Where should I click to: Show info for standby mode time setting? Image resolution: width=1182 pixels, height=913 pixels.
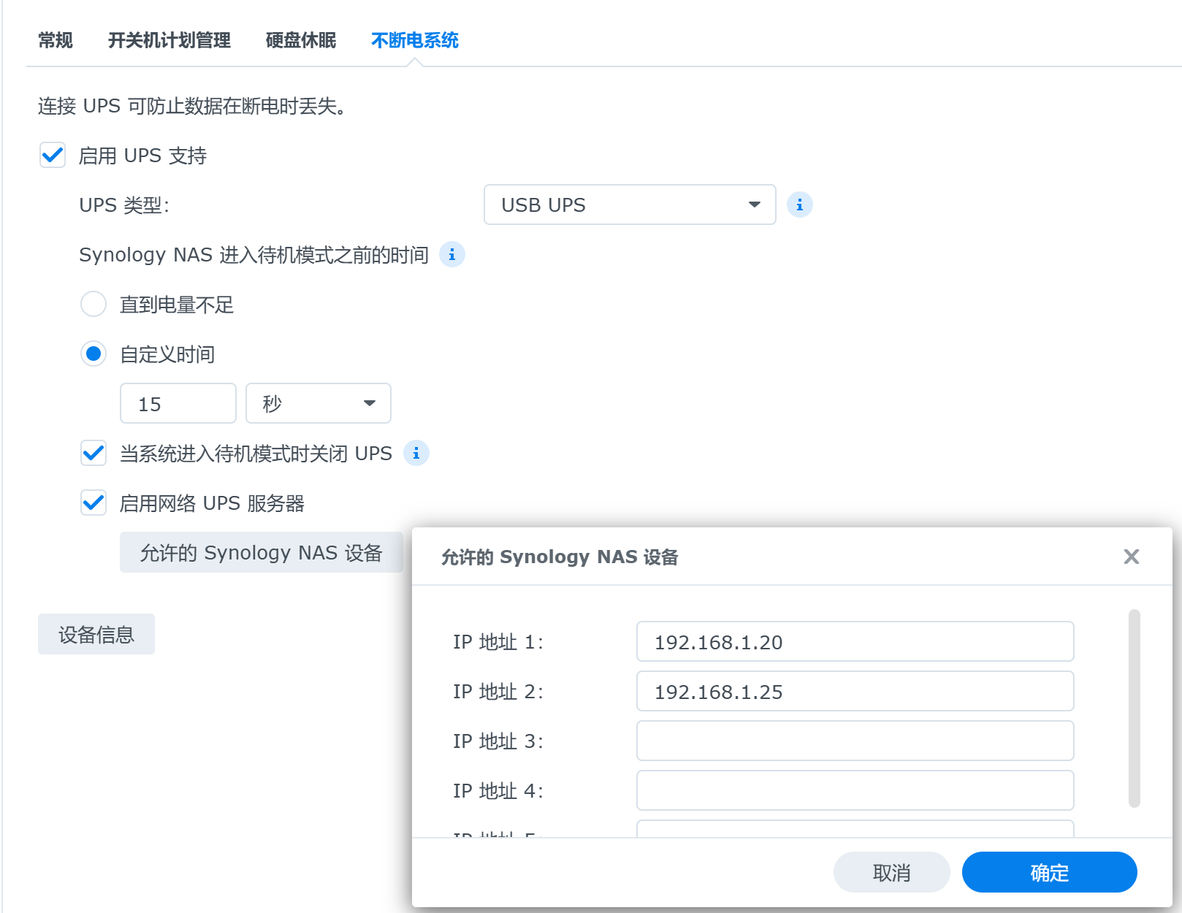pyautogui.click(x=451, y=254)
